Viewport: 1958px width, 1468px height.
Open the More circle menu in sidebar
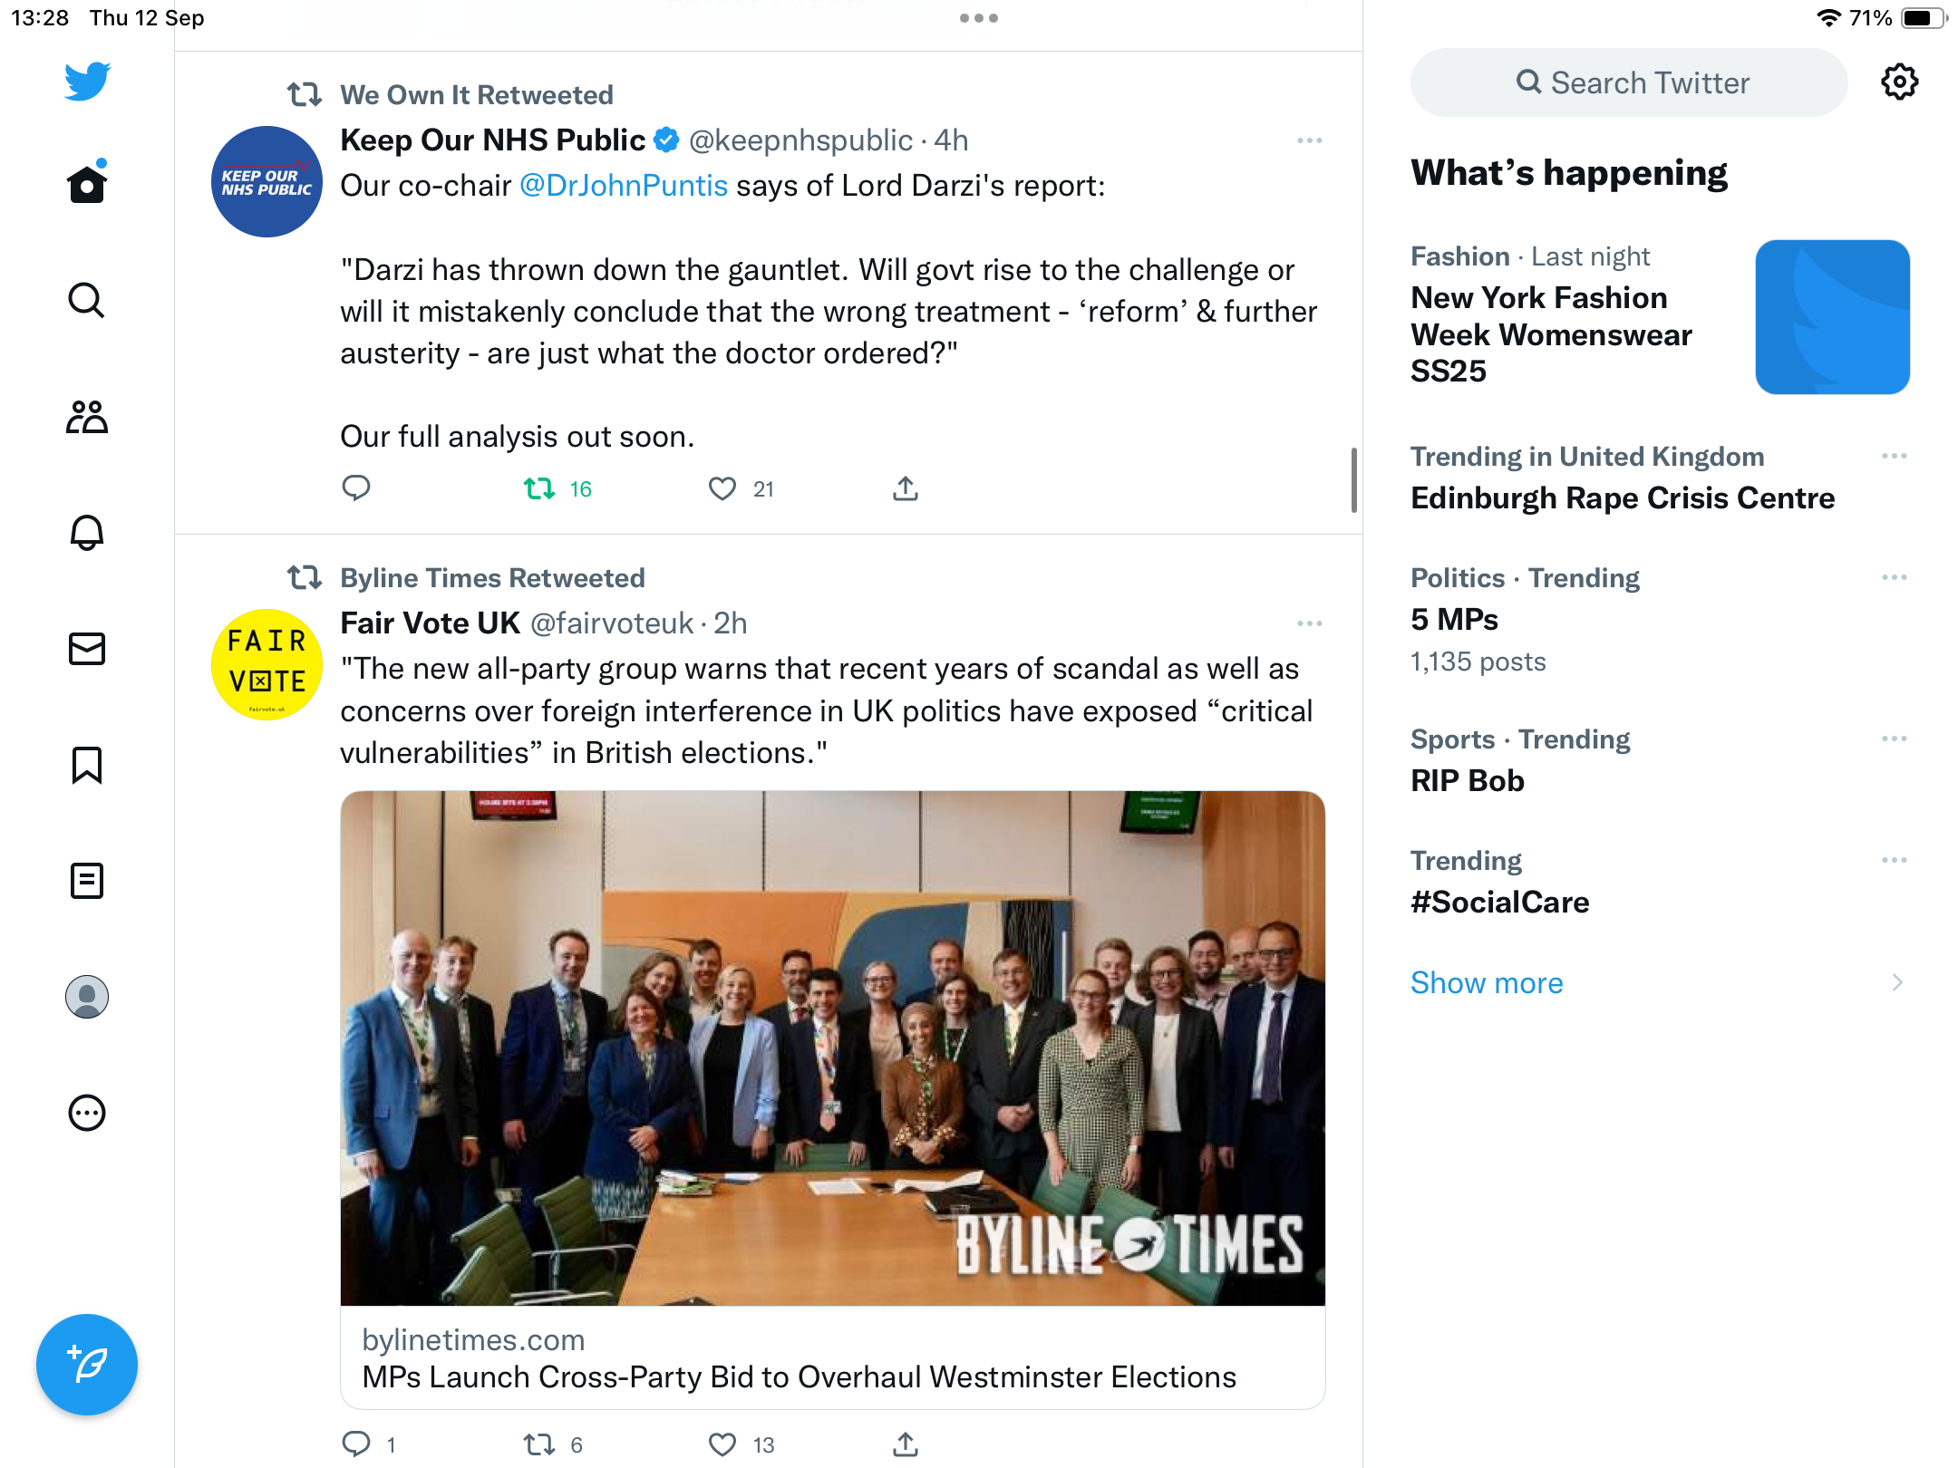(x=87, y=1113)
